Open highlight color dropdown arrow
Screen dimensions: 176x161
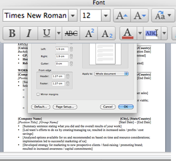[x=164, y=33]
